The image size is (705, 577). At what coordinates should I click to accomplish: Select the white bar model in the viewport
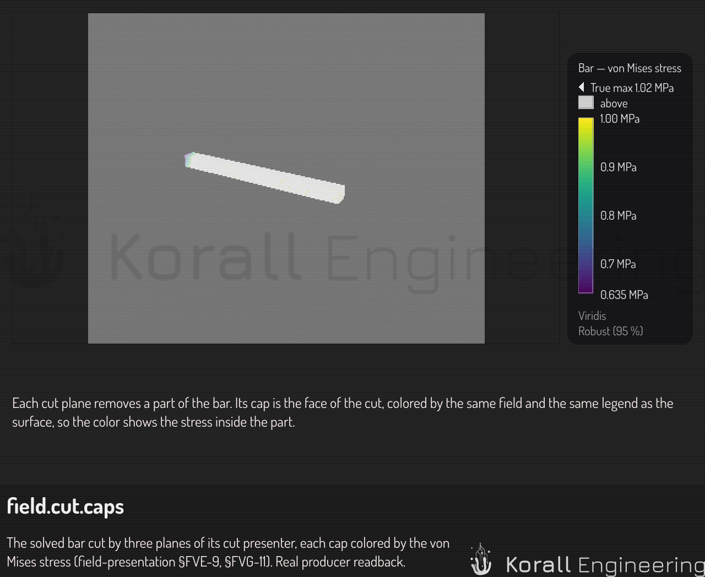265,177
